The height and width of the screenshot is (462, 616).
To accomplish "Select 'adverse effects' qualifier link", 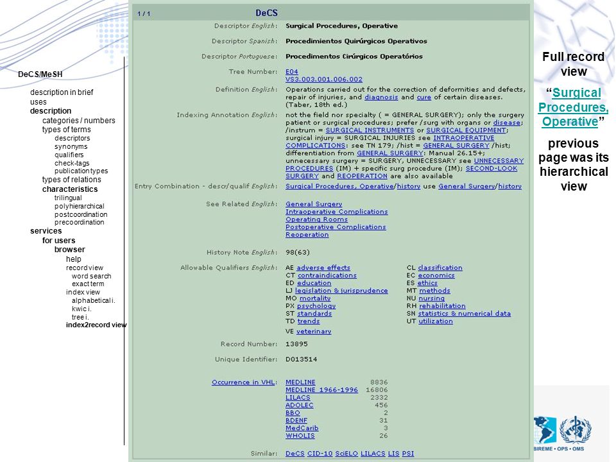I will click(x=323, y=268).
